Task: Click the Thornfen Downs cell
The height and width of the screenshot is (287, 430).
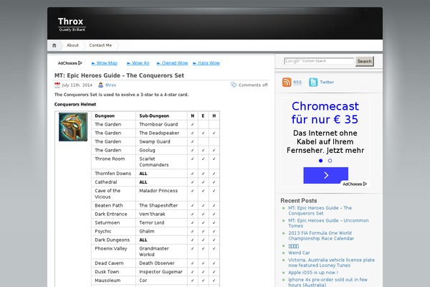Action: [x=113, y=174]
